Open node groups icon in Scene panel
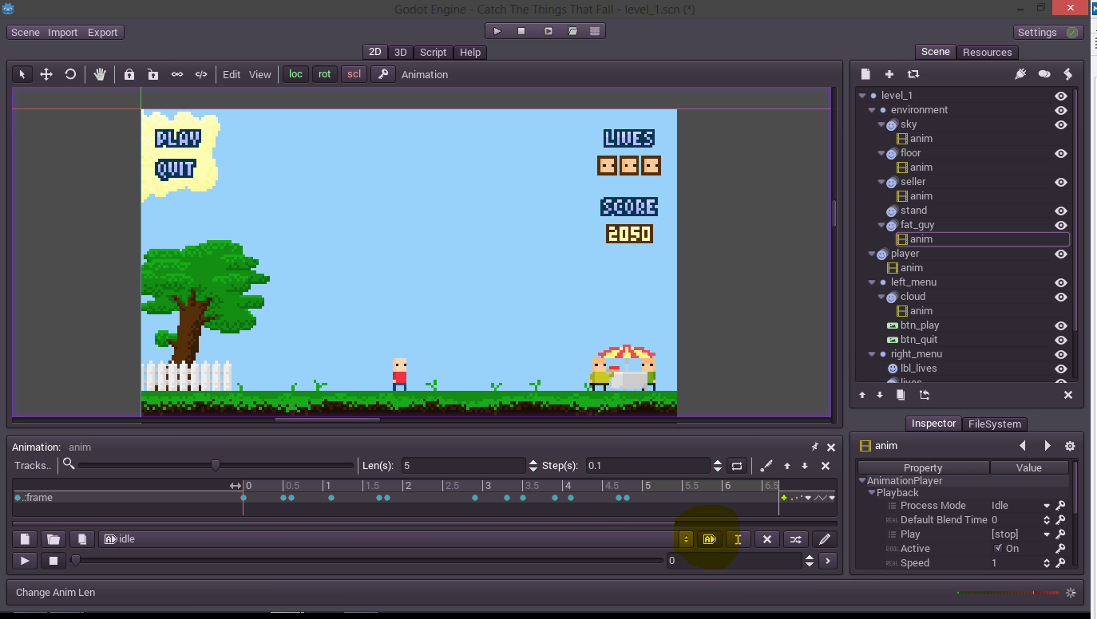This screenshot has width=1097, height=619. [x=1044, y=74]
